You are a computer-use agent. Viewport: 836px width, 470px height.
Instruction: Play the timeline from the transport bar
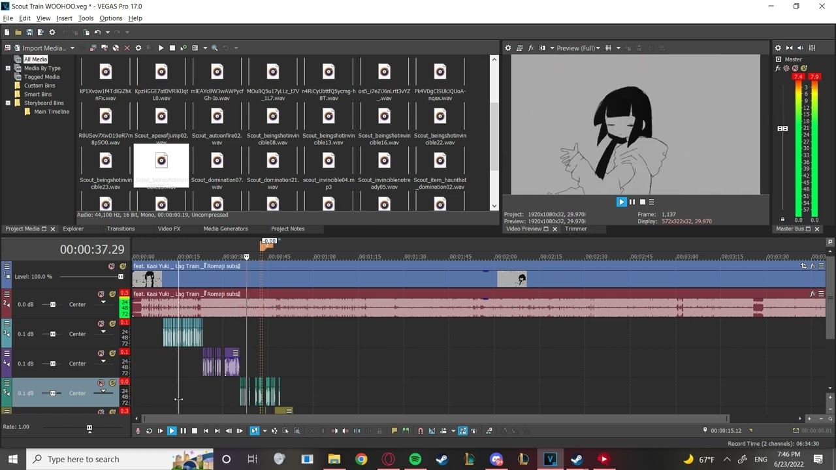(x=172, y=431)
